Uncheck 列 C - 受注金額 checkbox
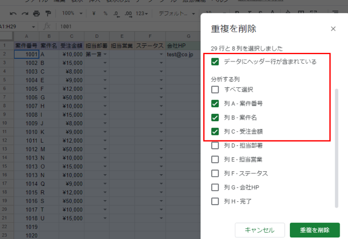This screenshot has width=348, height=239. pos(215,131)
